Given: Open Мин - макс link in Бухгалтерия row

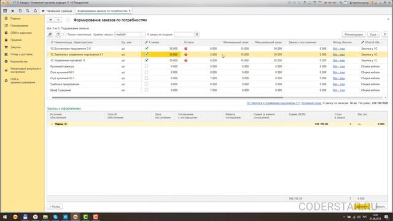Looking at the screenshot, I should point(338,48).
